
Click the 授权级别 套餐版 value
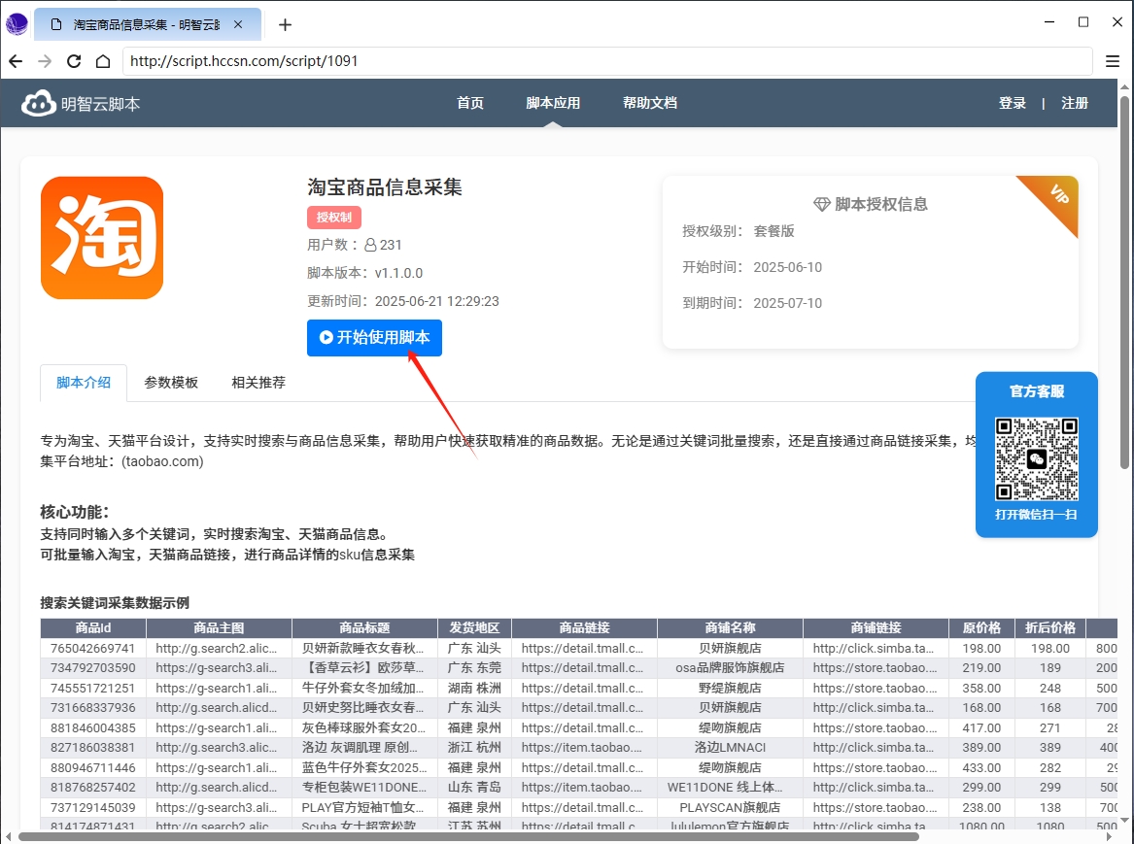point(773,231)
